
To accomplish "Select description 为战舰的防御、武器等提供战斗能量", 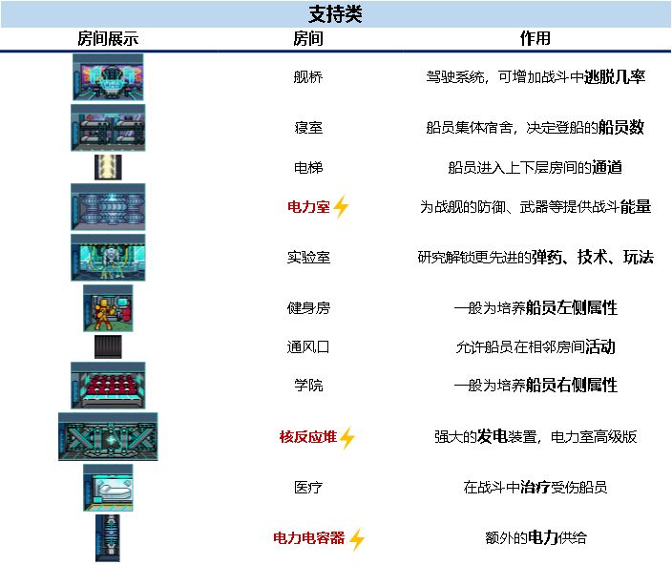I will click(535, 207).
